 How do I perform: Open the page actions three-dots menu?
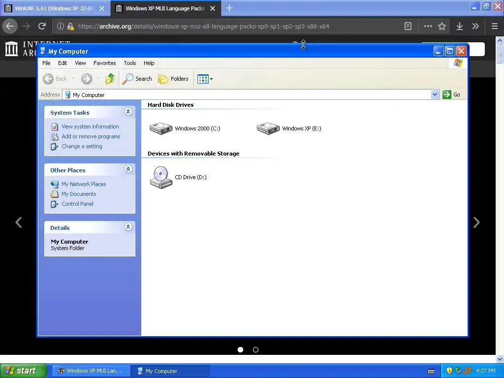428,27
